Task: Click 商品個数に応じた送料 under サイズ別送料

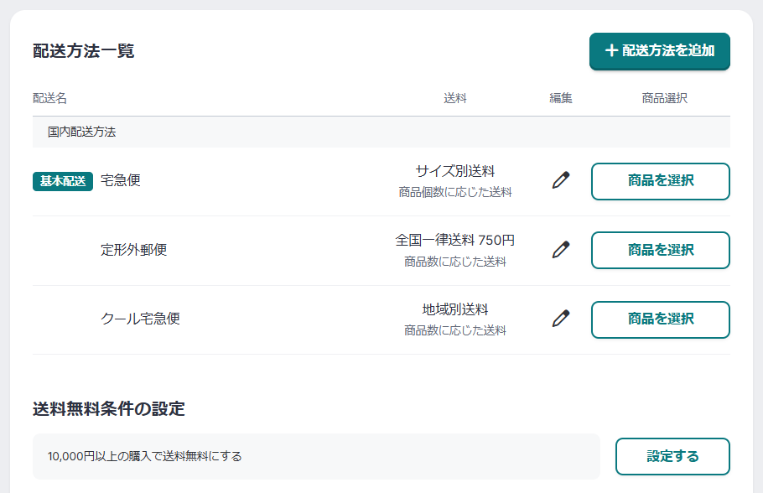Action: point(455,192)
